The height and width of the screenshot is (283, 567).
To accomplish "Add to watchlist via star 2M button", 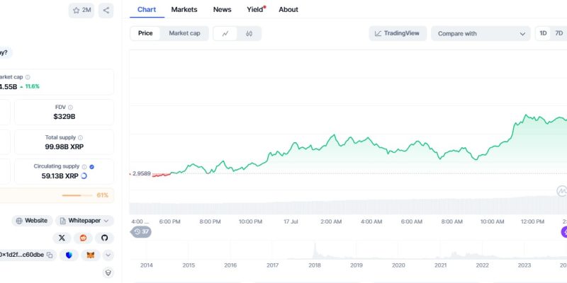I will point(82,11).
